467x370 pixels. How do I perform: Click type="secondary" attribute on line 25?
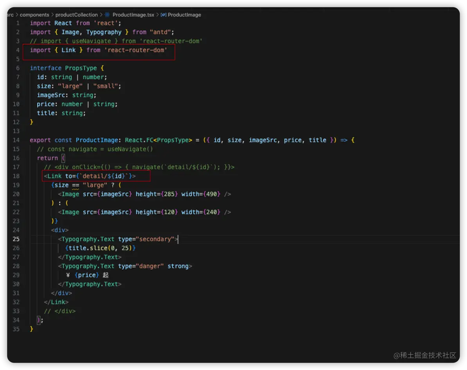[146, 239]
